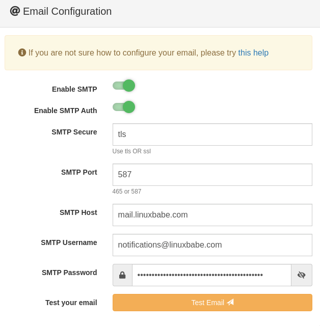Focus the SMTP Secure field containing tls

[x=212, y=134]
